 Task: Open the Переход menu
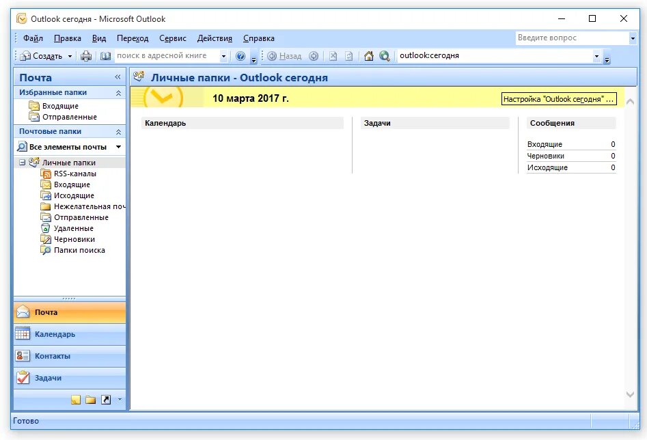133,38
